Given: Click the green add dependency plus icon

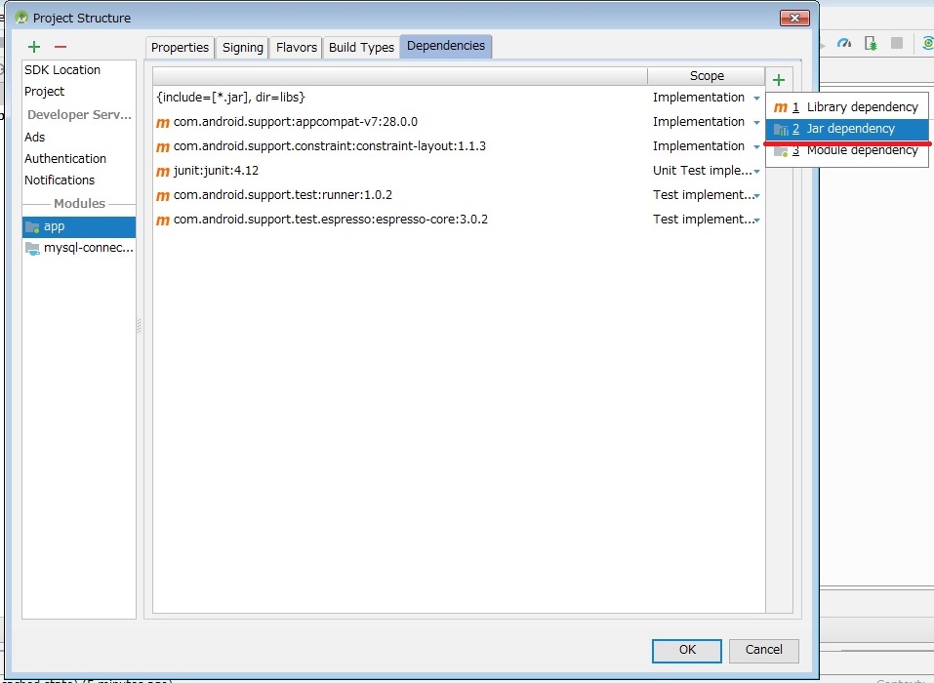Looking at the screenshot, I should point(779,80).
